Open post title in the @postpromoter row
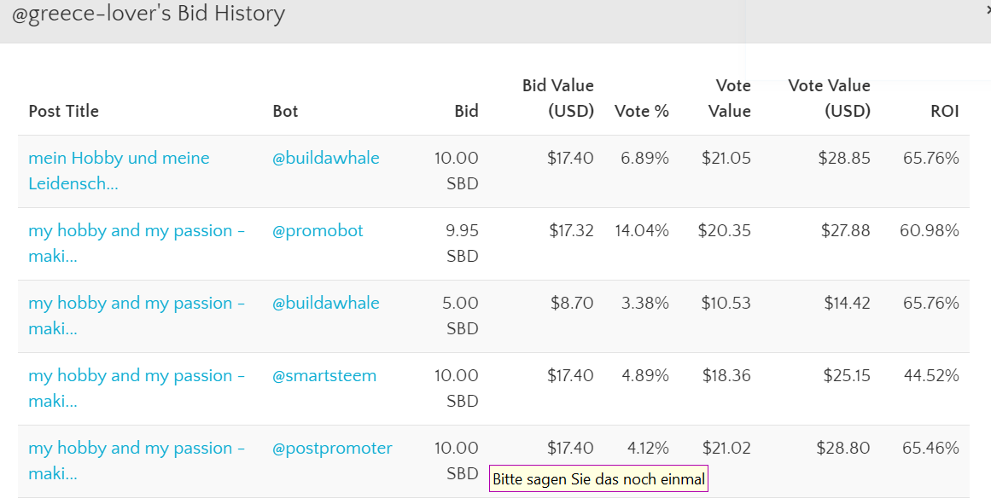 coord(137,461)
